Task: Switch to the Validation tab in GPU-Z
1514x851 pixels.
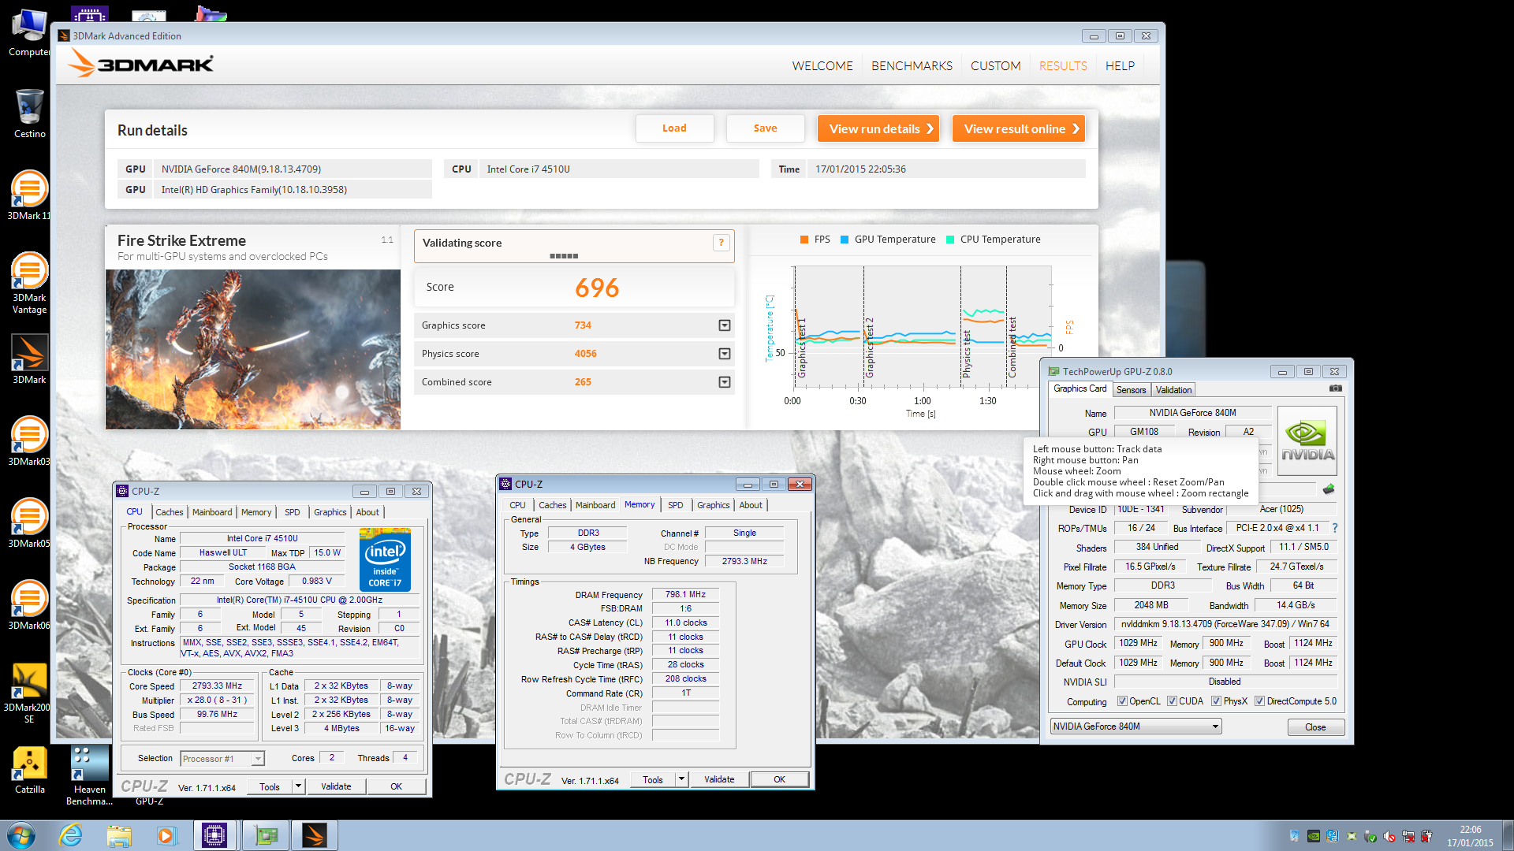Action: 1173,390
